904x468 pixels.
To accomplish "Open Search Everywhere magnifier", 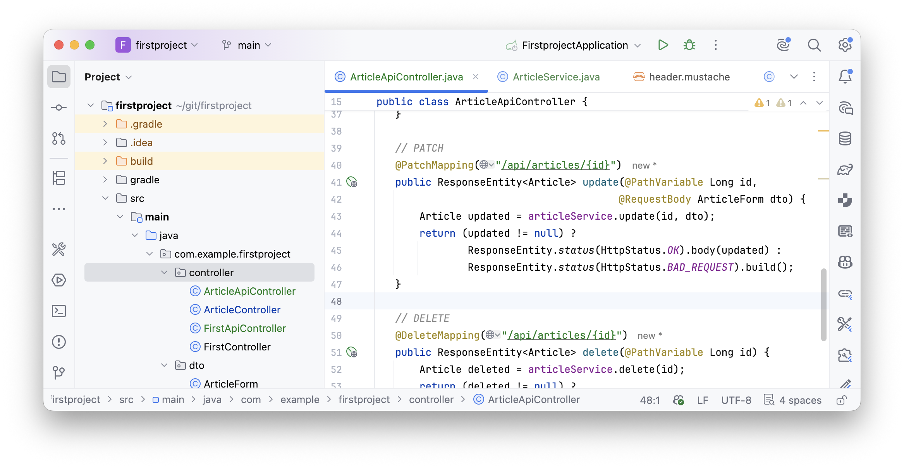I will click(814, 45).
